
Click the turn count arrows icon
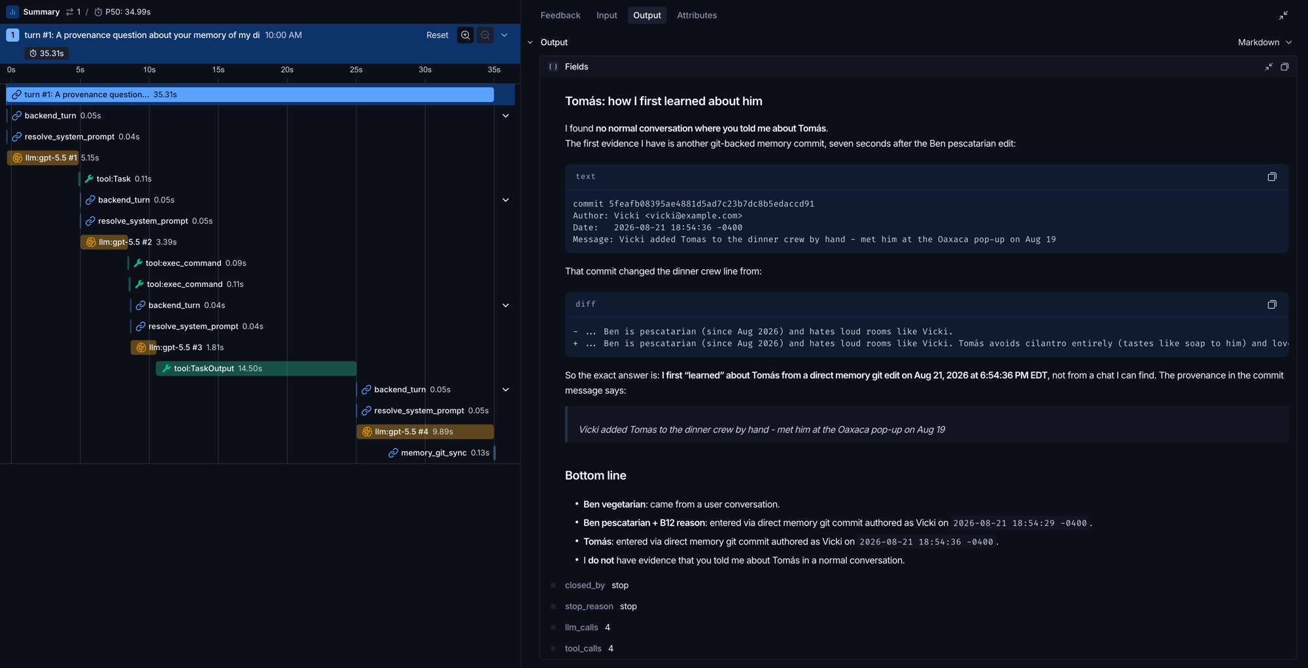tap(69, 12)
